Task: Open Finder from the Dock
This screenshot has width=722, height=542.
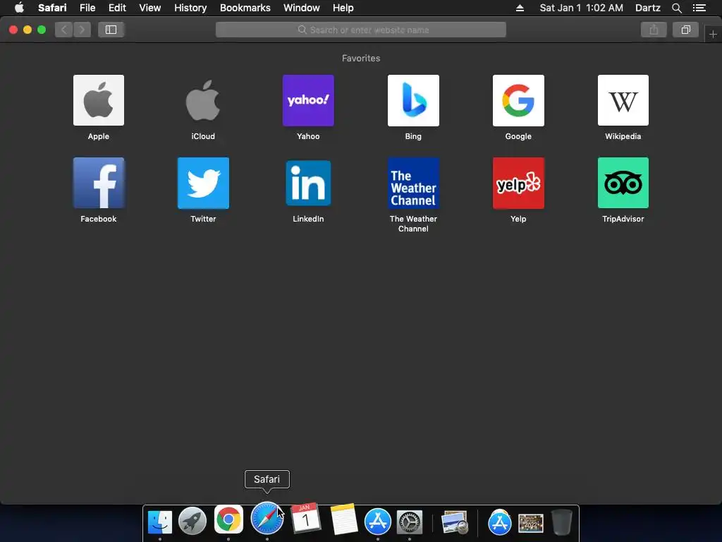Action: [x=160, y=522]
